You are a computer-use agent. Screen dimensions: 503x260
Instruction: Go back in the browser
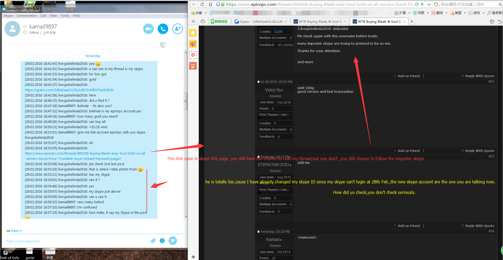194,4
